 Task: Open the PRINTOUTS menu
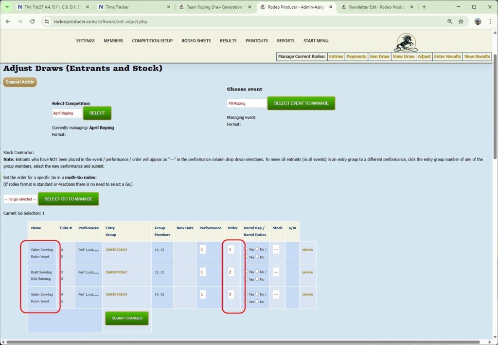click(257, 41)
